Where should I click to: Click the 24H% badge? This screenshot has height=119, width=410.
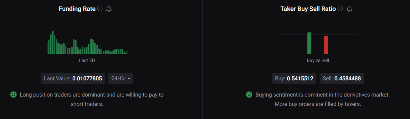[120, 79]
